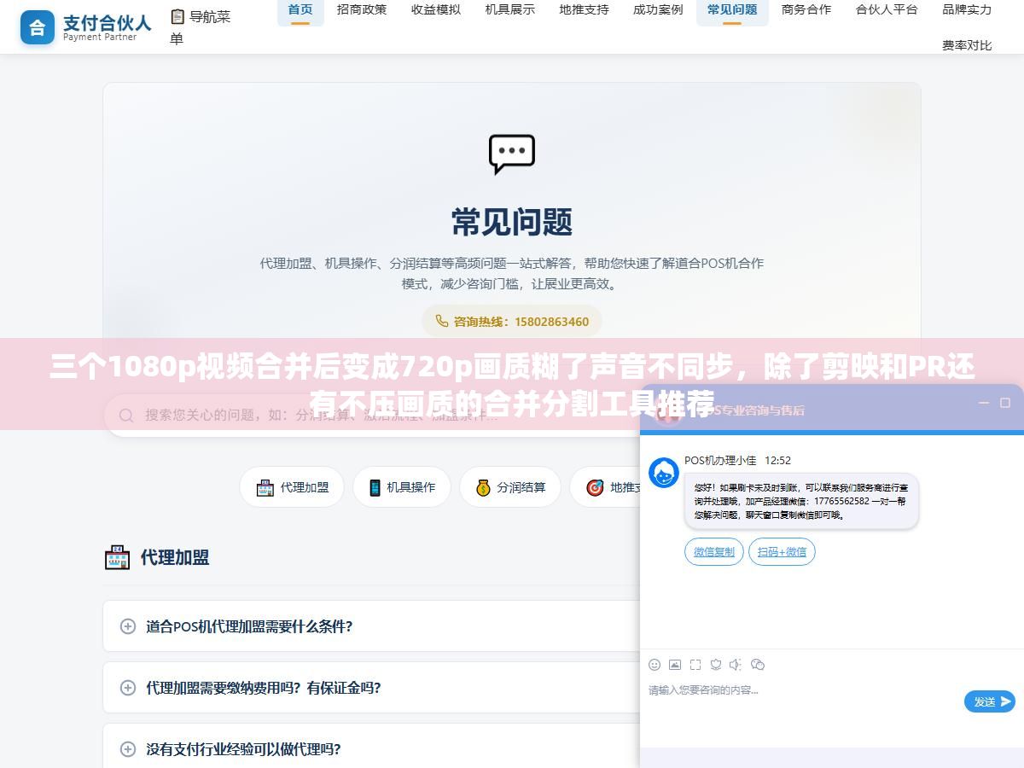
Task: Expand 道合POS机代理加盟需要什么条件 question
Action: (371, 626)
